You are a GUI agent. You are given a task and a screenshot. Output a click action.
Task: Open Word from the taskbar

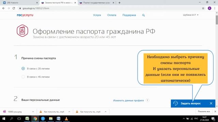pyautogui.click(x=59, y=119)
